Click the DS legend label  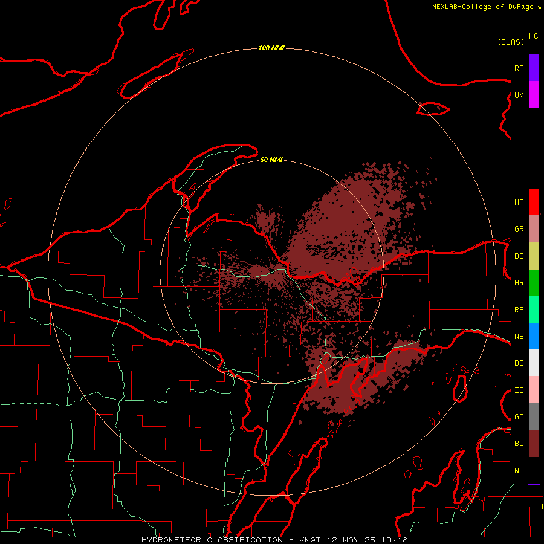pyautogui.click(x=519, y=363)
